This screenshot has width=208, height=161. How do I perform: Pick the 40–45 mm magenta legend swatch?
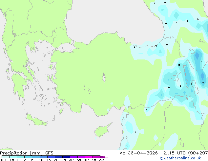[x=89, y=157]
